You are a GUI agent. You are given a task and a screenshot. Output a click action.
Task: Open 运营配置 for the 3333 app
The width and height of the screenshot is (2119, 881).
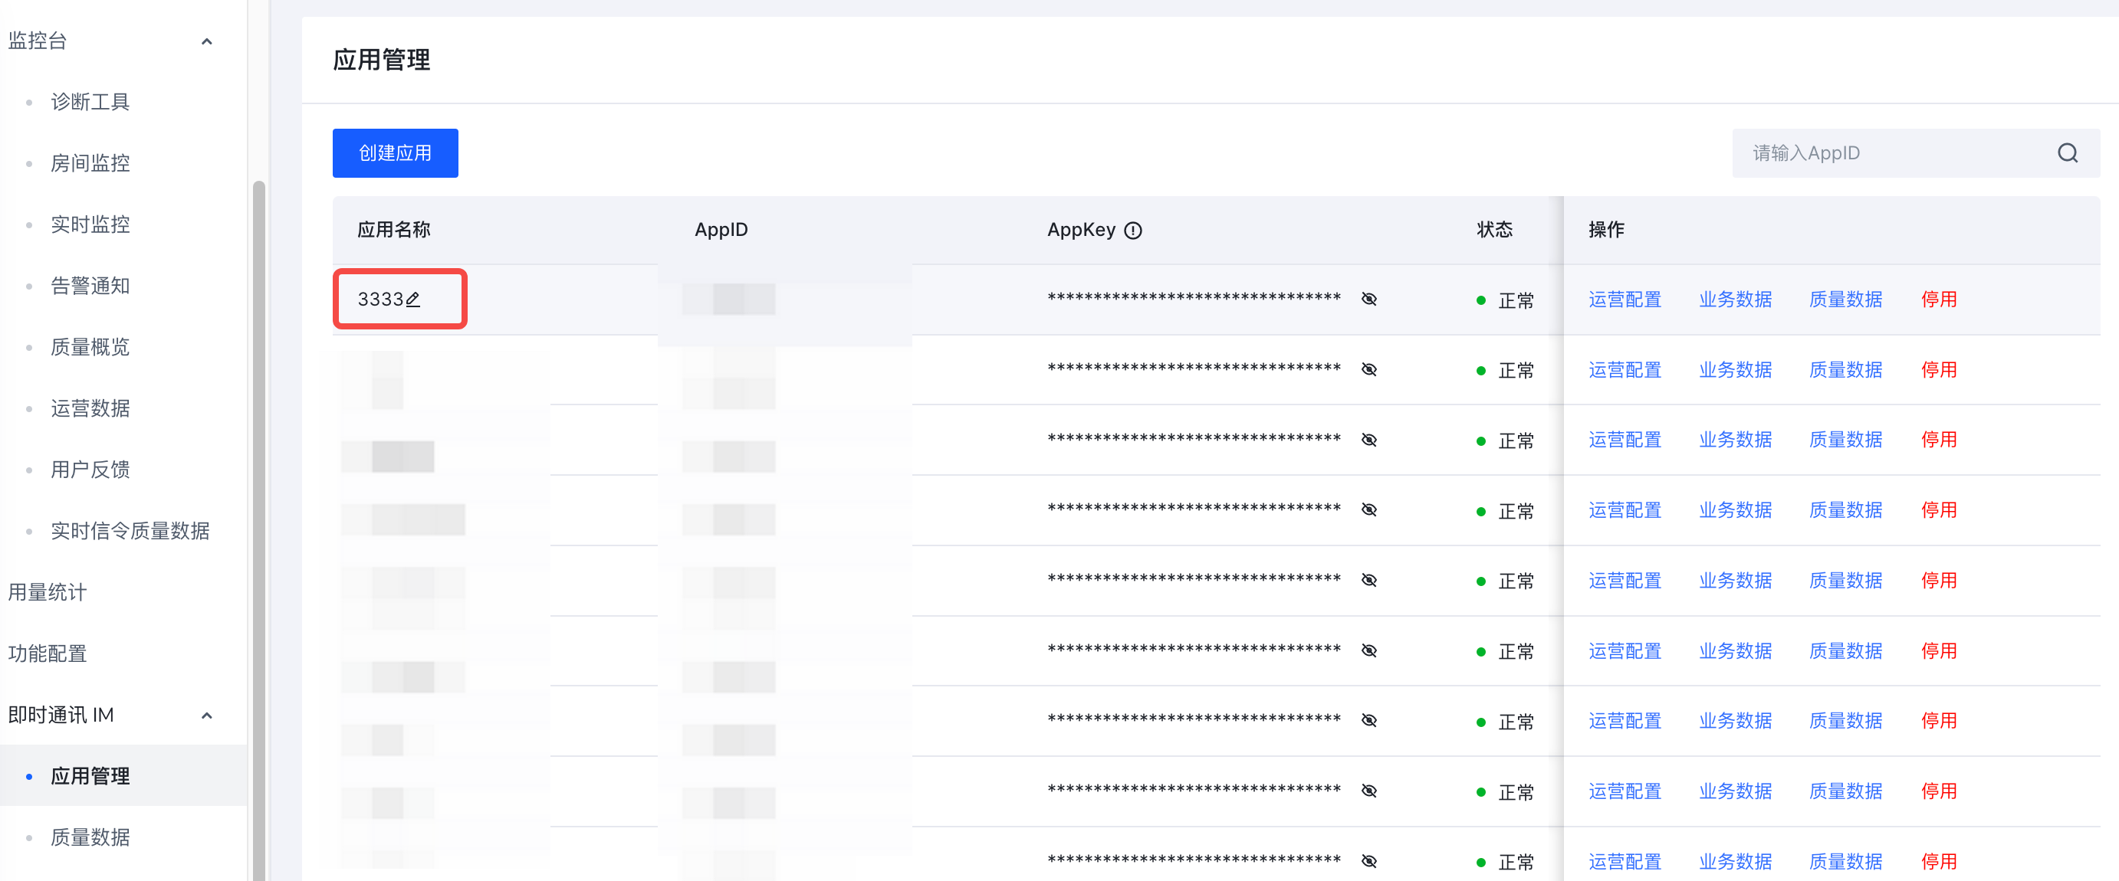[x=1625, y=299]
